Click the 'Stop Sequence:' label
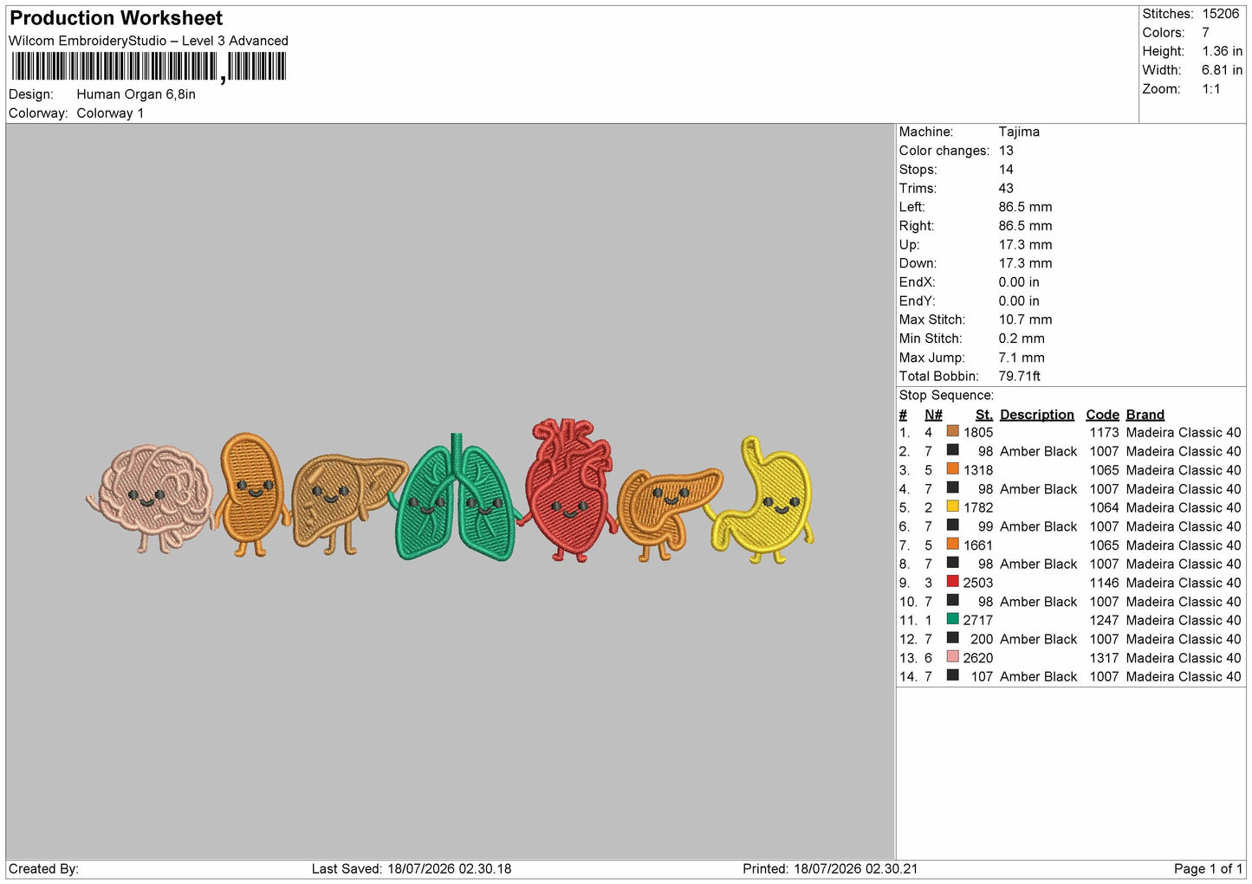This screenshot has width=1252, height=884. (946, 395)
